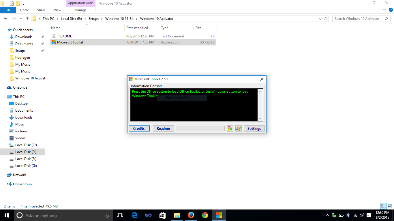Load Office Toolkit via the Office button icon
This screenshot has width=394, height=221.
(x=230, y=128)
